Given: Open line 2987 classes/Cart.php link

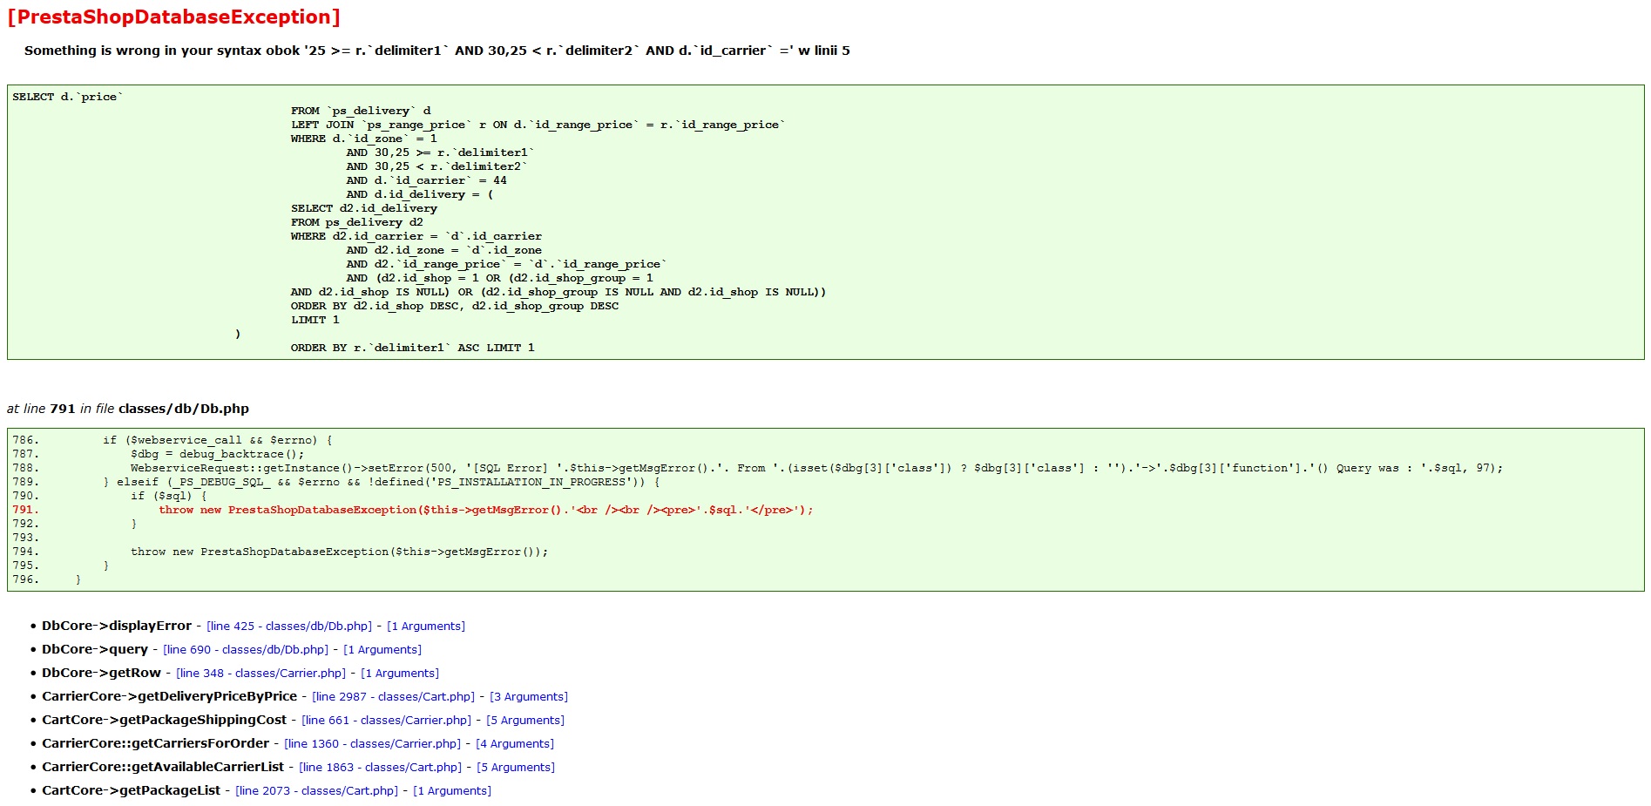Looking at the screenshot, I should (394, 696).
